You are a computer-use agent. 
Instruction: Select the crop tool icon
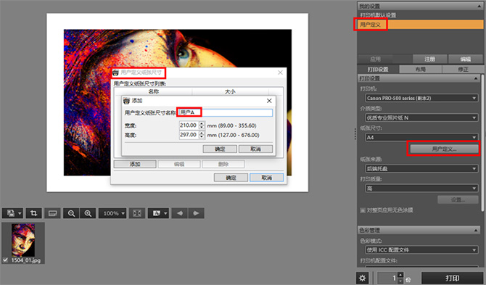pos(33,213)
